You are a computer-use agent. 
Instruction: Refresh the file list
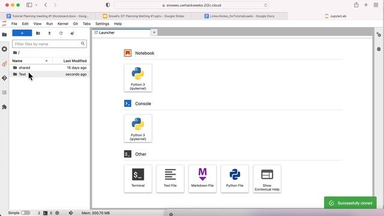point(61,33)
